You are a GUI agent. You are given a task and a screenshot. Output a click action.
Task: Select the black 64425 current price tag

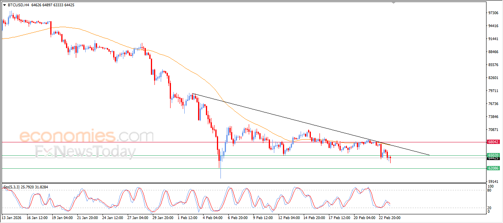tap(493, 158)
